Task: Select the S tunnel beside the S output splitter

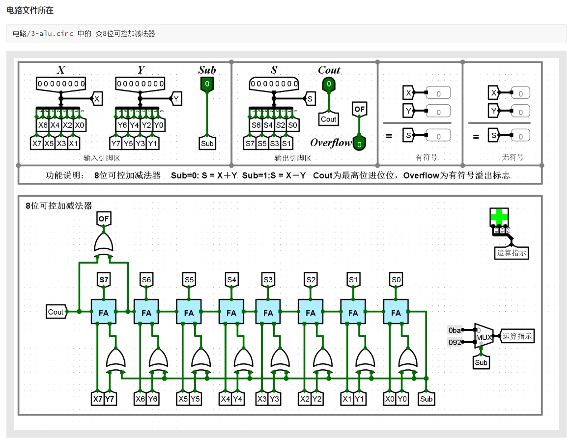Action: click(310, 99)
